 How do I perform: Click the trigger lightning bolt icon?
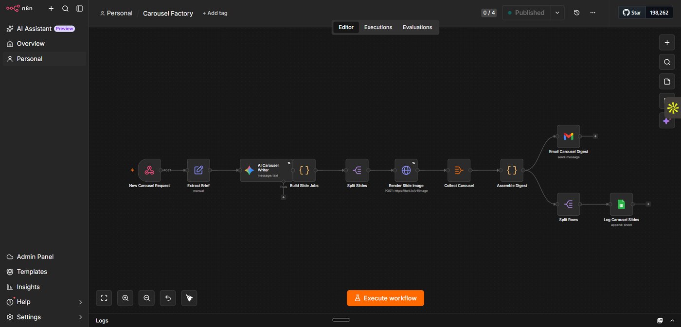[x=132, y=170]
